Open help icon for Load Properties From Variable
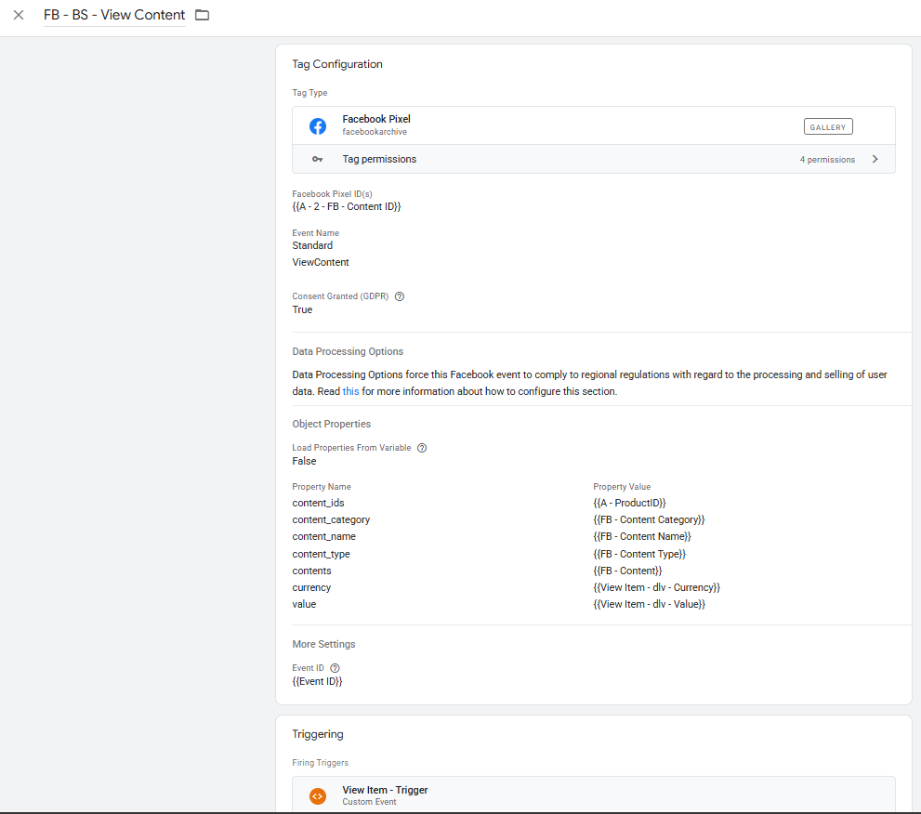 click(422, 448)
